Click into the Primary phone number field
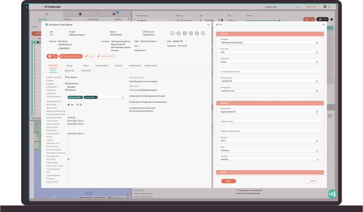 pyautogui.click(x=269, y=71)
